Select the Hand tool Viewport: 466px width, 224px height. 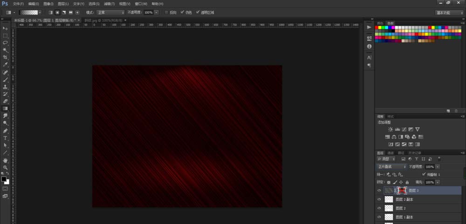click(6, 160)
